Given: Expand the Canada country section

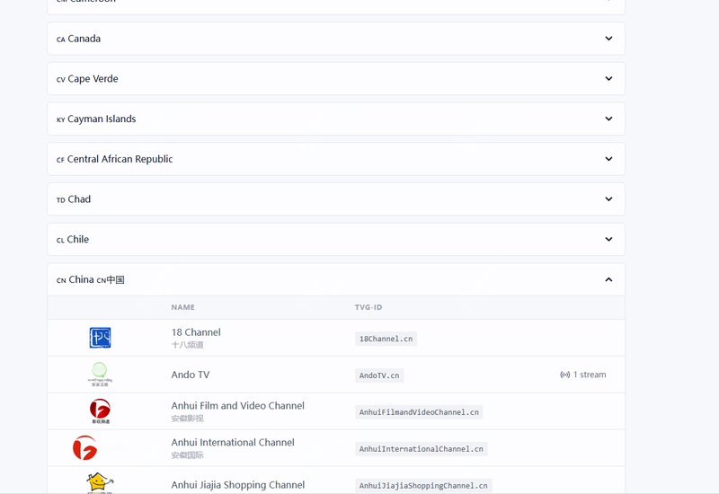Looking at the screenshot, I should [x=608, y=39].
